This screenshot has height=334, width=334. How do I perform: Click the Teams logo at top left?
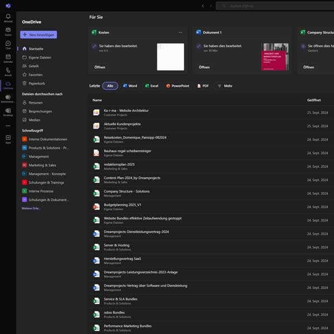(8, 6)
